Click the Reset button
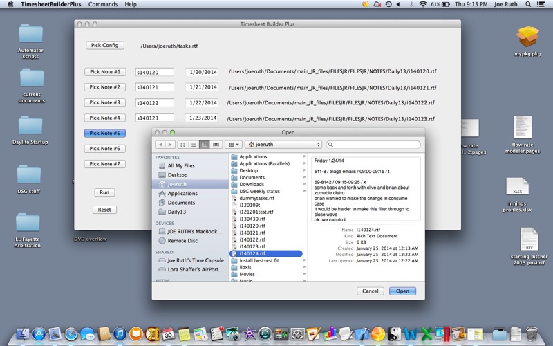Image resolution: width=553 pixels, height=346 pixels. pos(104,210)
